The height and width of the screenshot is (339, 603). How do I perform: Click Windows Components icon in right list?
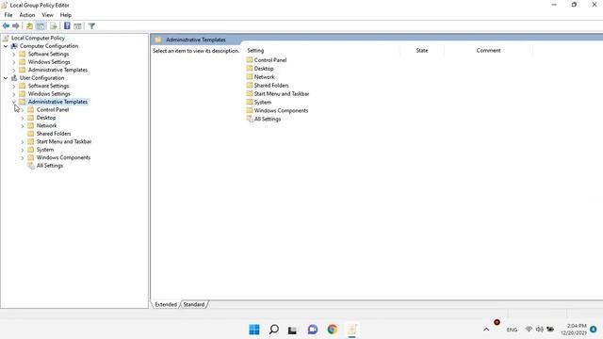pos(250,111)
